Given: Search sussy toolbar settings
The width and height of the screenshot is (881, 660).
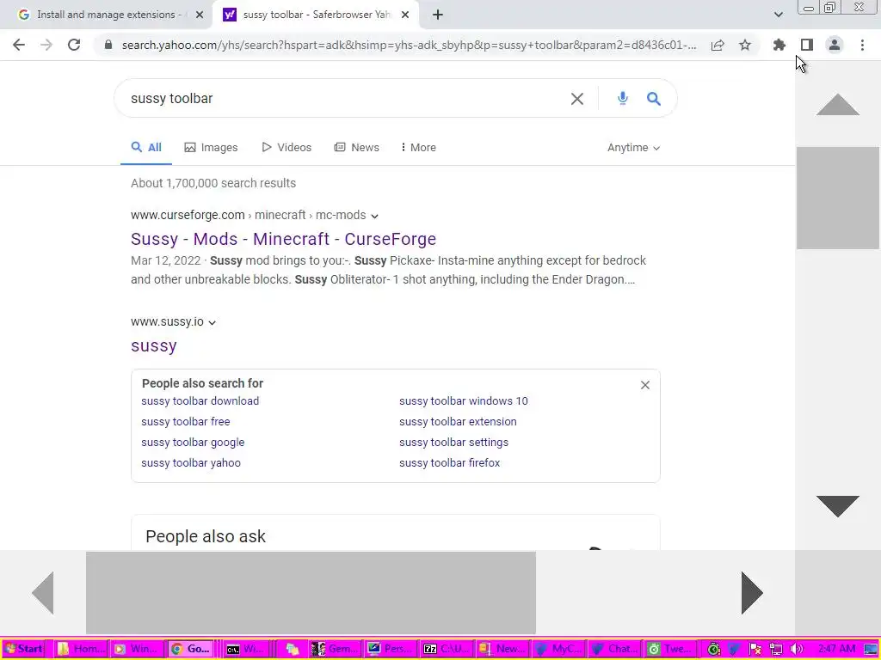Looking at the screenshot, I should coord(453,443).
